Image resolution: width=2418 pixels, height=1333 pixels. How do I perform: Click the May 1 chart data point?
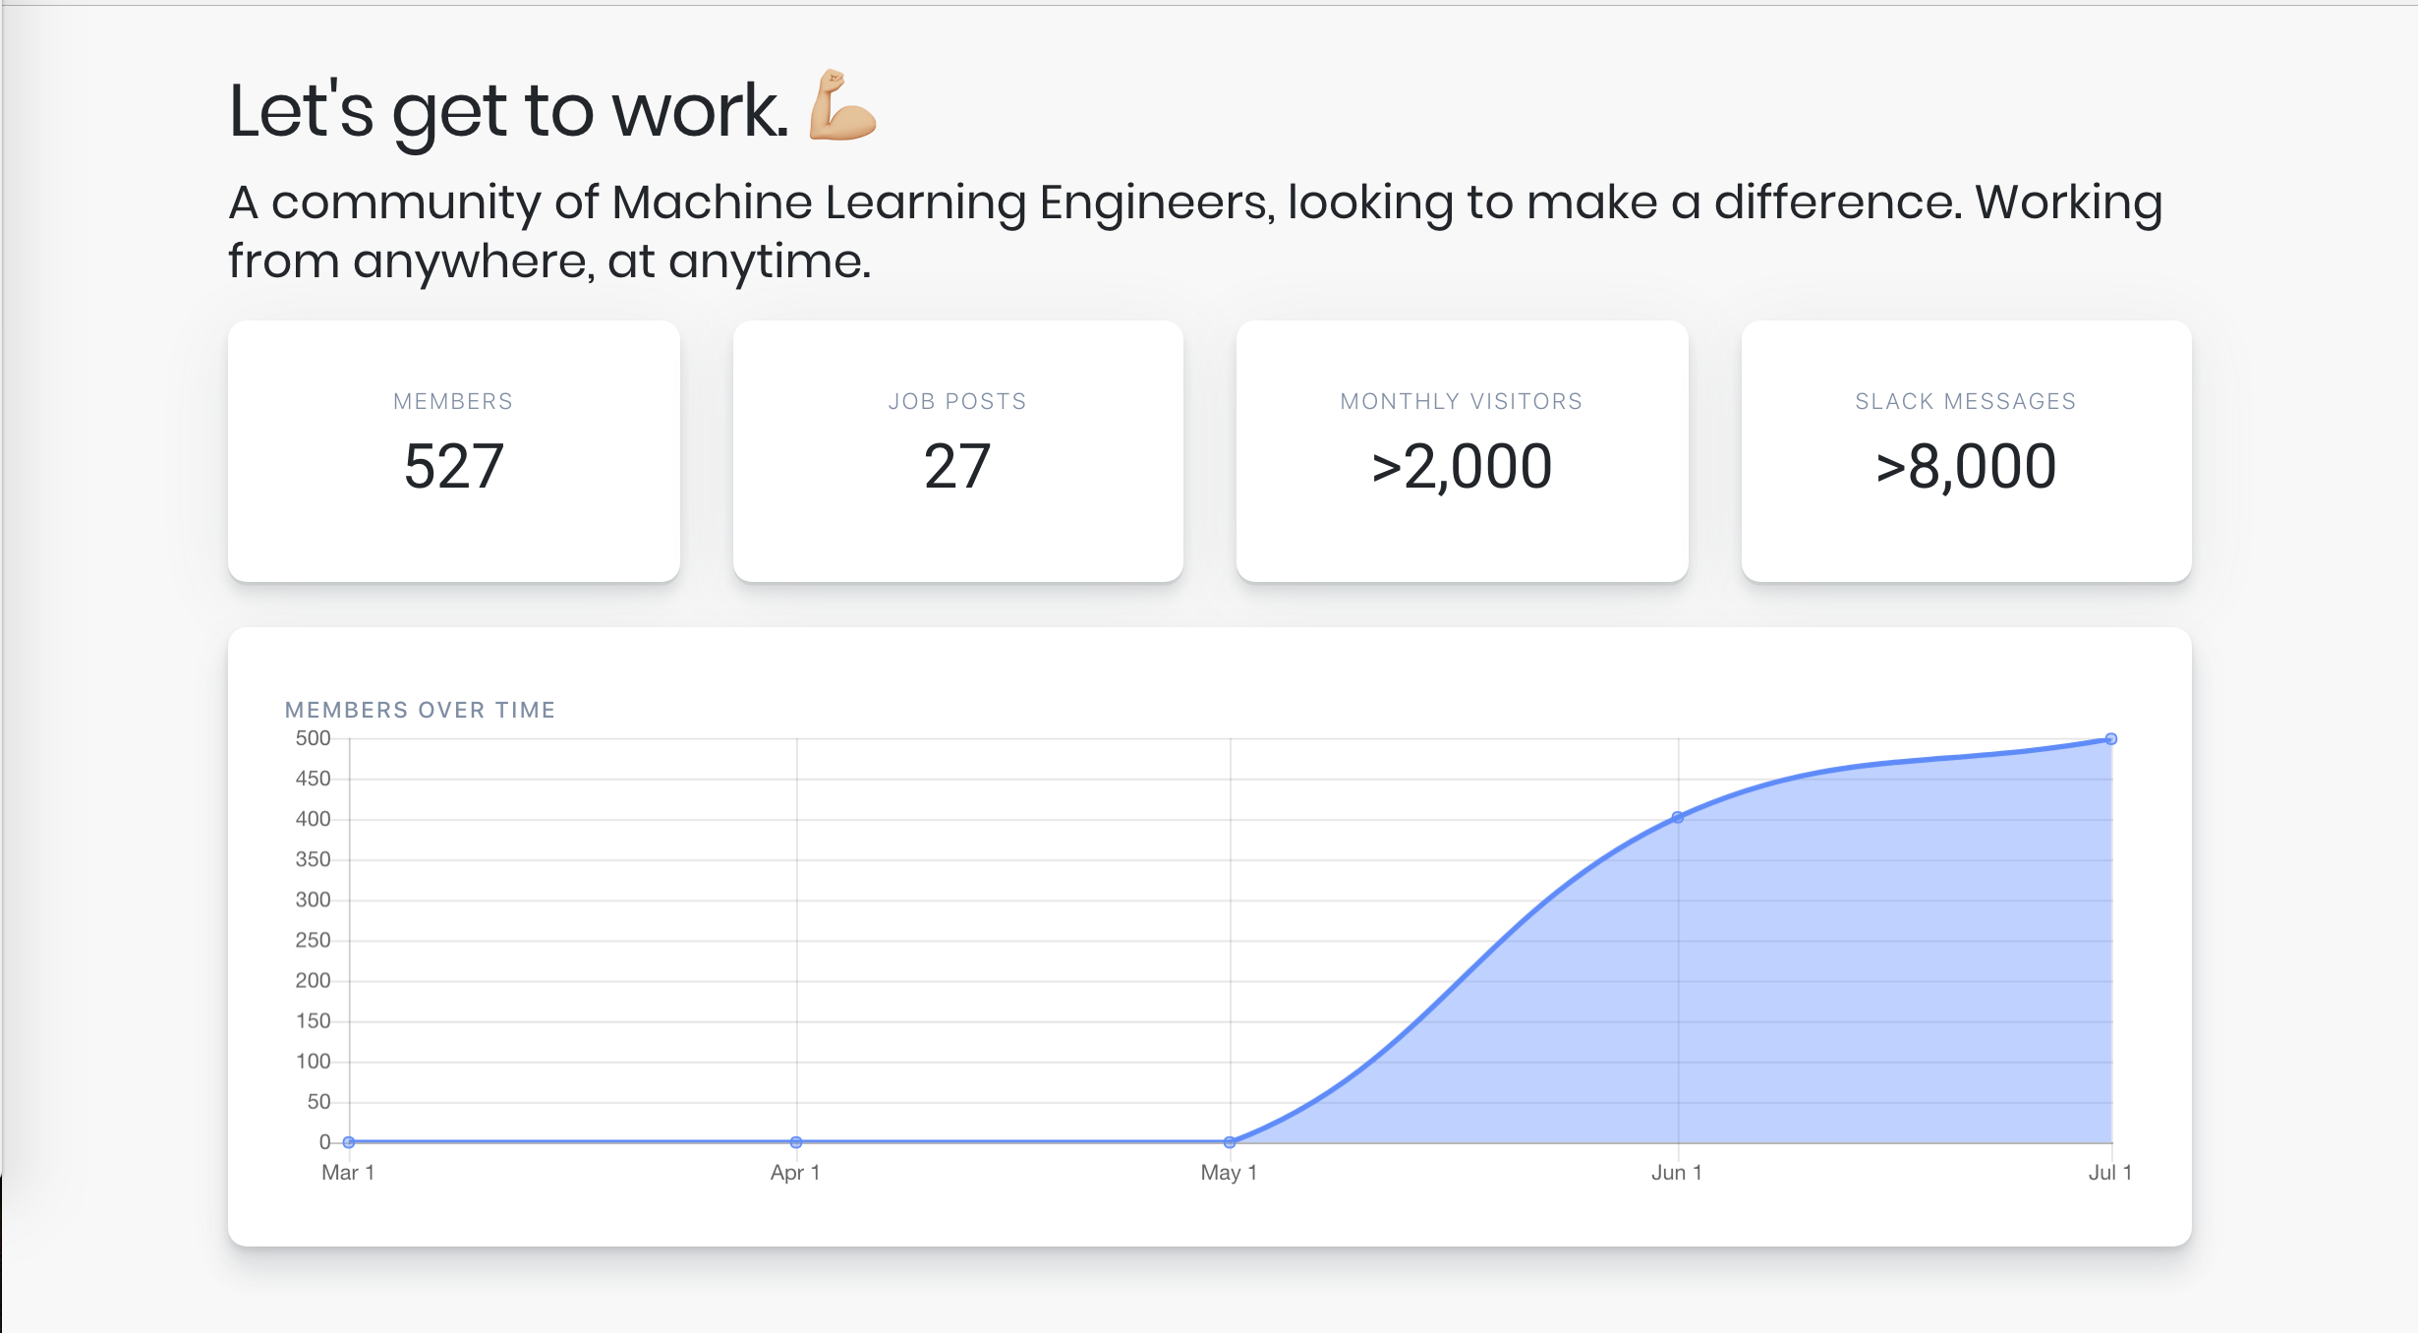[x=1230, y=1142]
